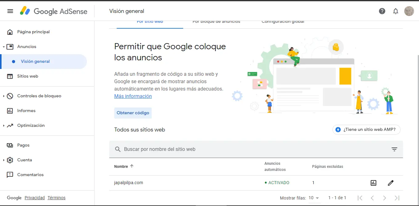The image size is (419, 206).
Task: Go to first page arrow
Action: [x=360, y=198]
